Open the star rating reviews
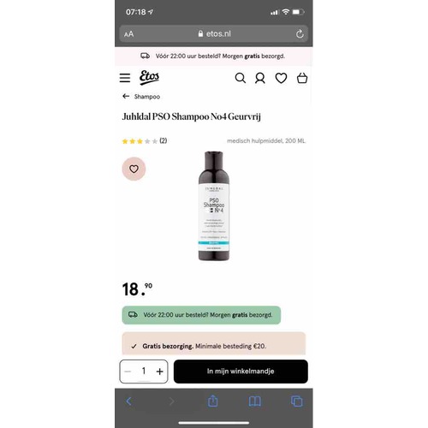This screenshot has width=428, height=428. [145, 141]
